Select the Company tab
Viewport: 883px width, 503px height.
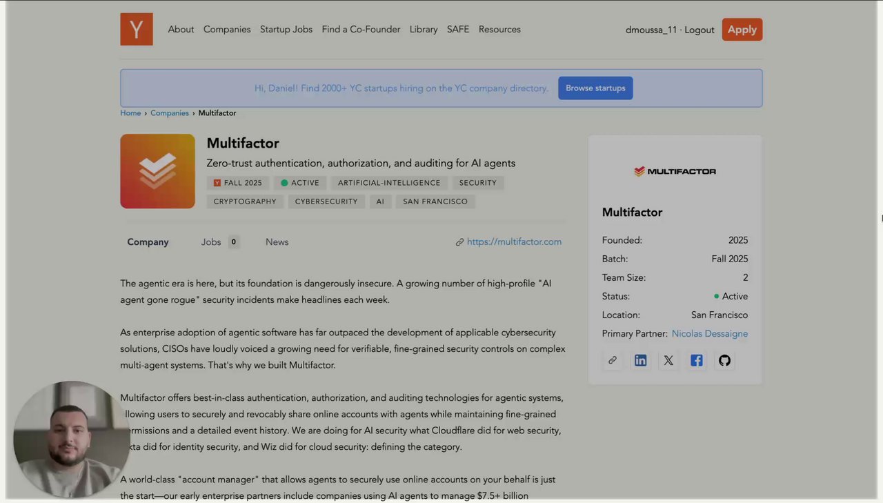(x=148, y=242)
